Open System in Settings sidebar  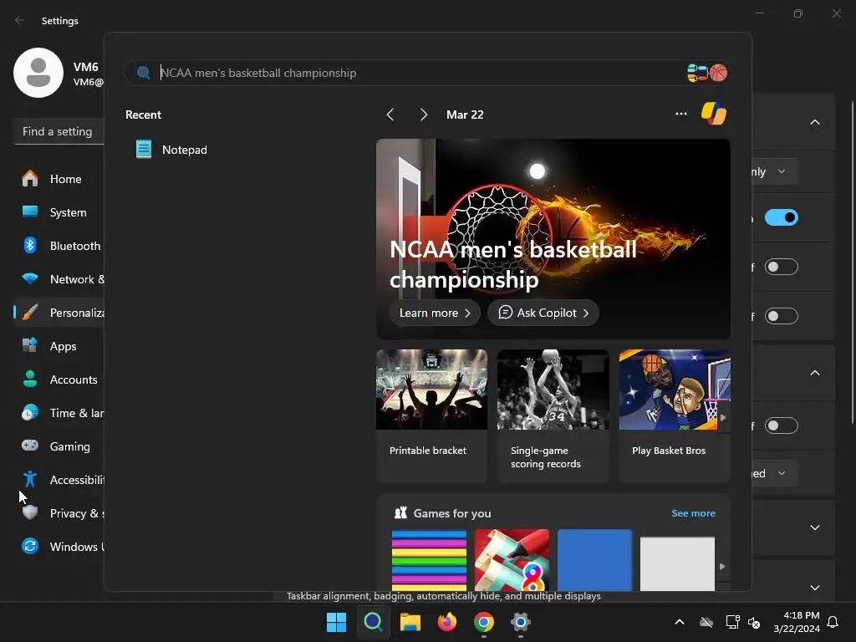(59, 212)
